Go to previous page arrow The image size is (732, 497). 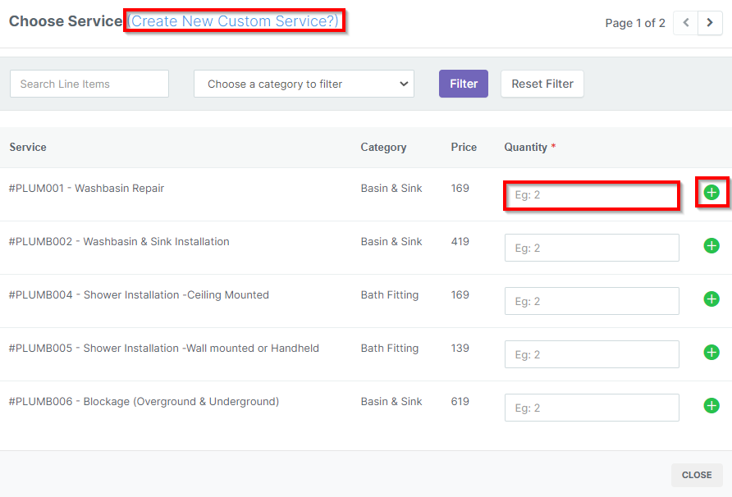(686, 23)
